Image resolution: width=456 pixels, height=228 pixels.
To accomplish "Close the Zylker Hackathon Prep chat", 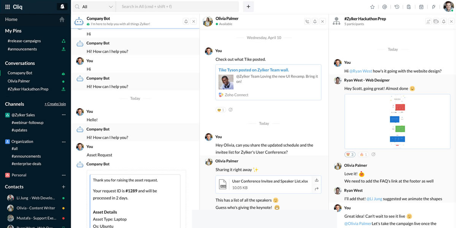I will (451, 22).
